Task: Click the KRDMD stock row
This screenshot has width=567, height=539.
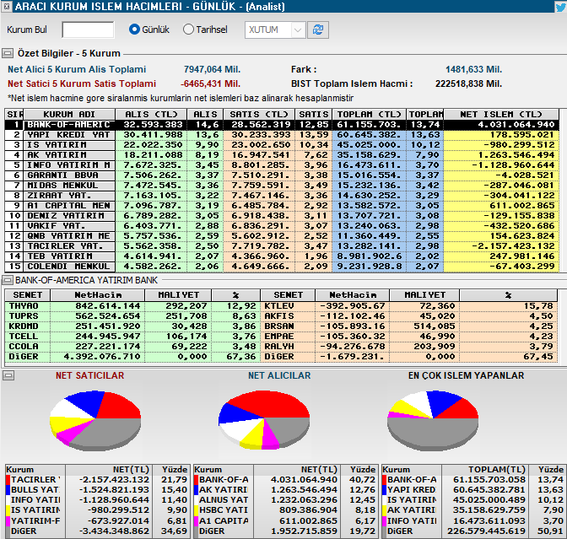Action: 132,326
